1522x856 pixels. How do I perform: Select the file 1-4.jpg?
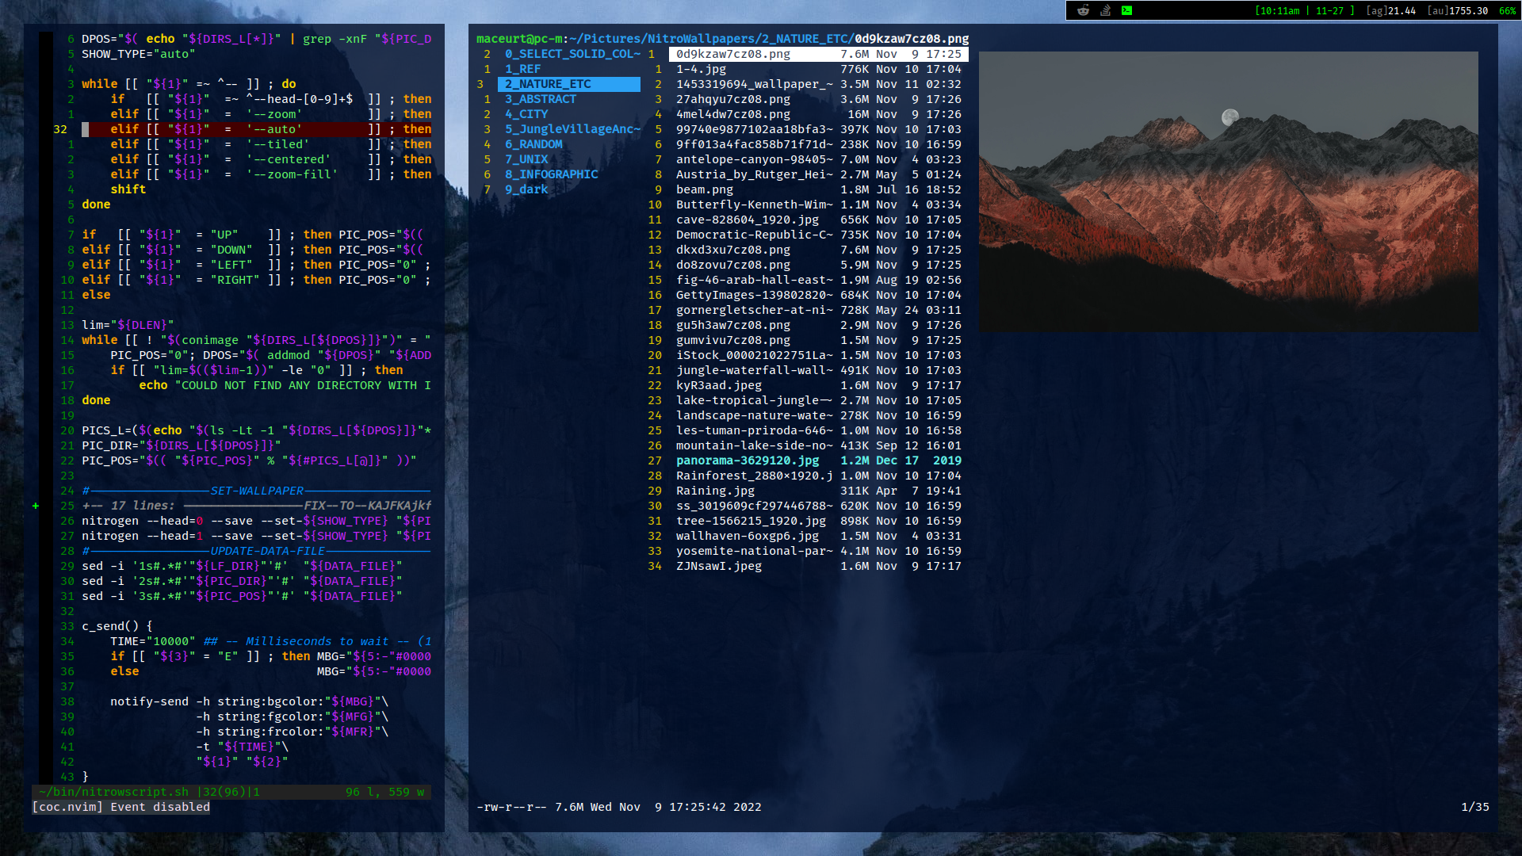click(818, 69)
